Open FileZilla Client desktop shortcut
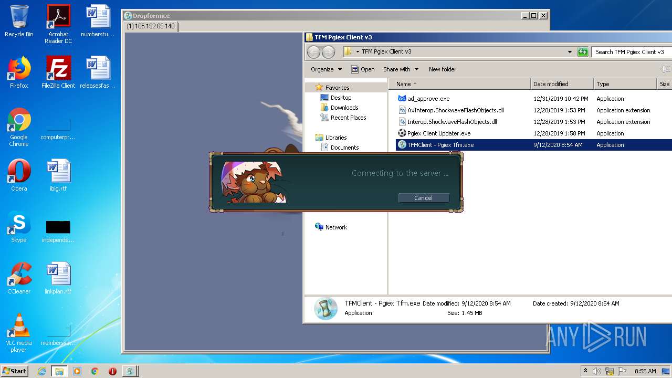This screenshot has width=672, height=378. point(58,72)
